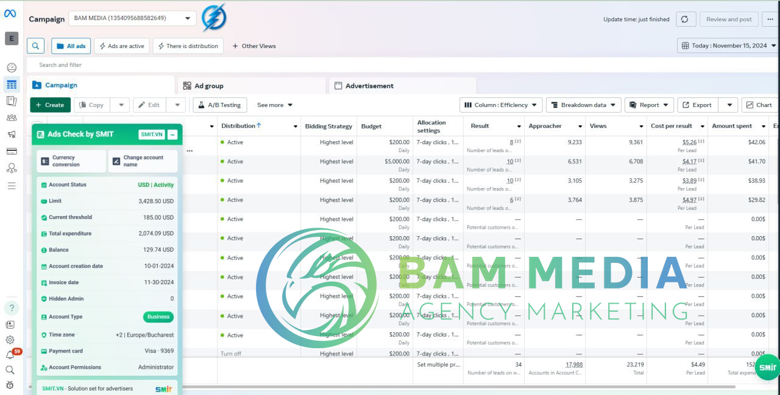Click the green Create button
This screenshot has height=395, width=780.
(x=50, y=105)
